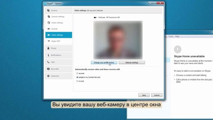Open the Help menu in the Skype window

(x=177, y=36)
